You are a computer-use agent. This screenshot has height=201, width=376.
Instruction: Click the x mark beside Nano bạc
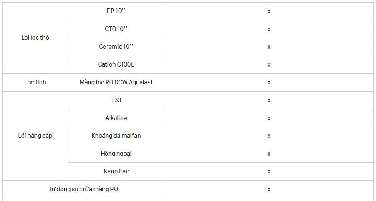click(269, 172)
